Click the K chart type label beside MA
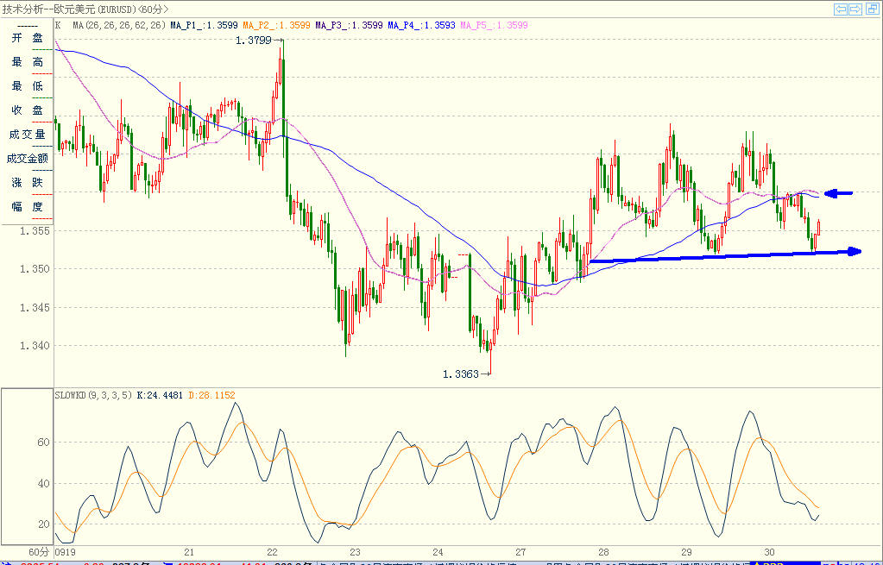883x565 pixels. coord(58,25)
